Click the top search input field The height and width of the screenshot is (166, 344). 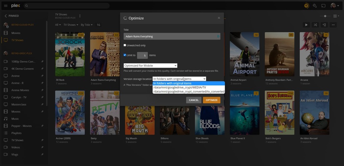click(67, 6)
